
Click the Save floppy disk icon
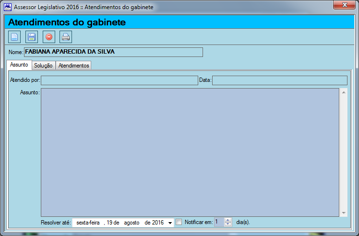(x=32, y=37)
